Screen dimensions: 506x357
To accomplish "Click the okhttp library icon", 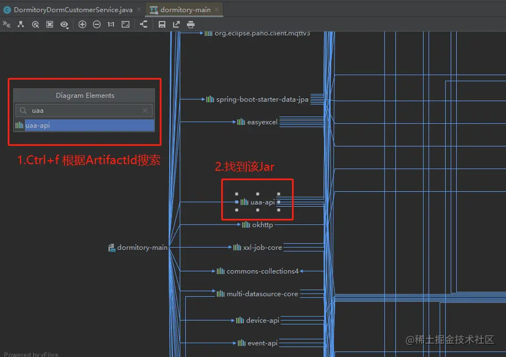I will tap(246, 224).
